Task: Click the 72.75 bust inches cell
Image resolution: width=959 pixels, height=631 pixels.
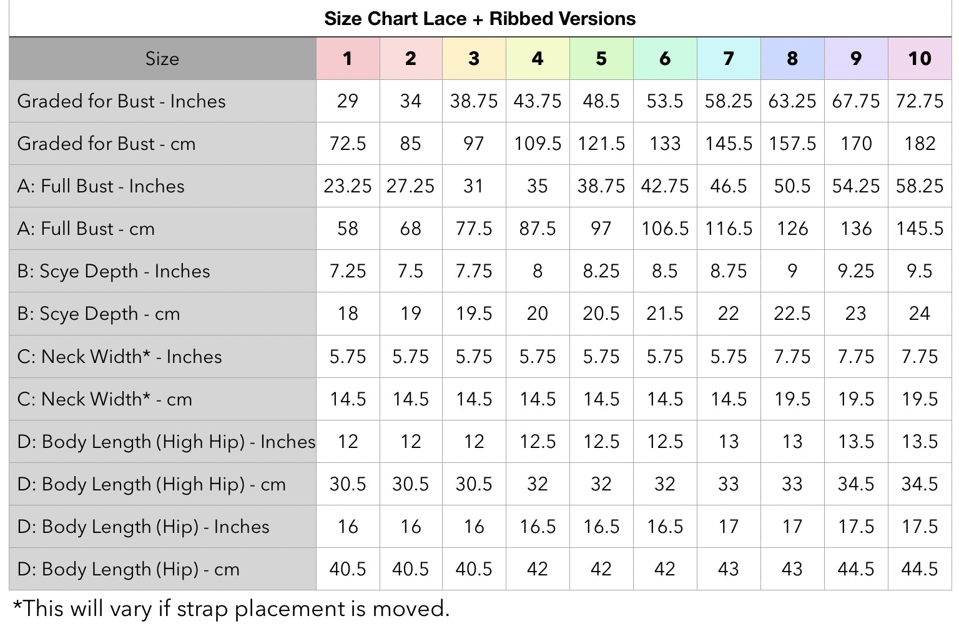Action: [x=920, y=101]
